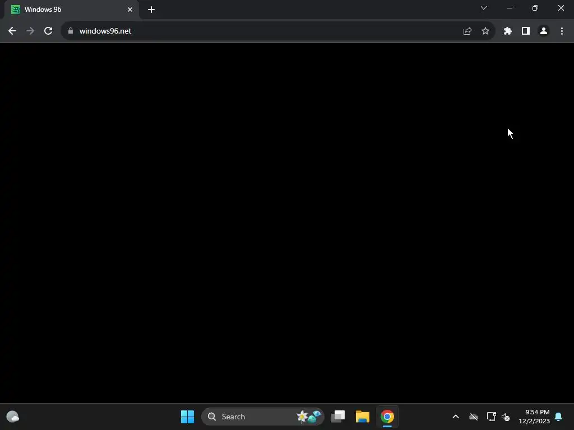Go back to the previous page
Image resolution: width=574 pixels, height=430 pixels.
click(x=12, y=31)
